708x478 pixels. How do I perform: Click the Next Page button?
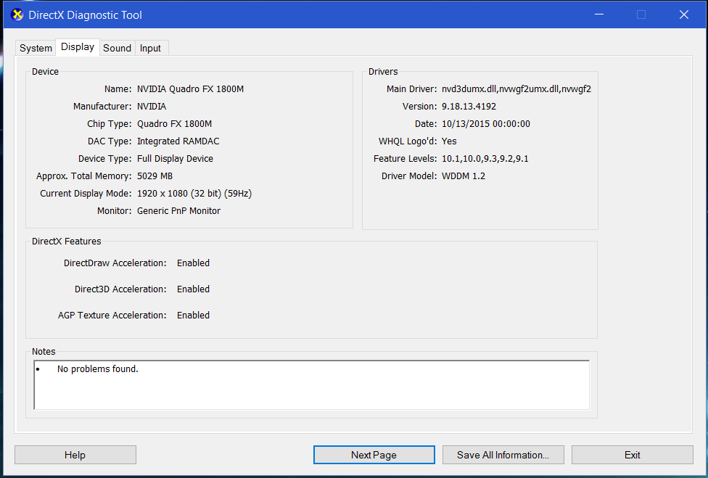(x=374, y=455)
